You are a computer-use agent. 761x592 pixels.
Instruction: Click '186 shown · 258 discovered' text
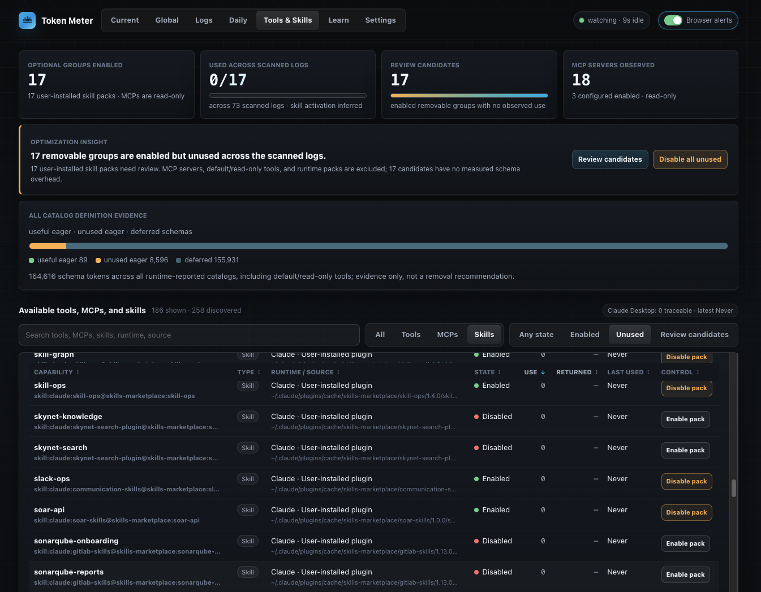[x=196, y=310]
